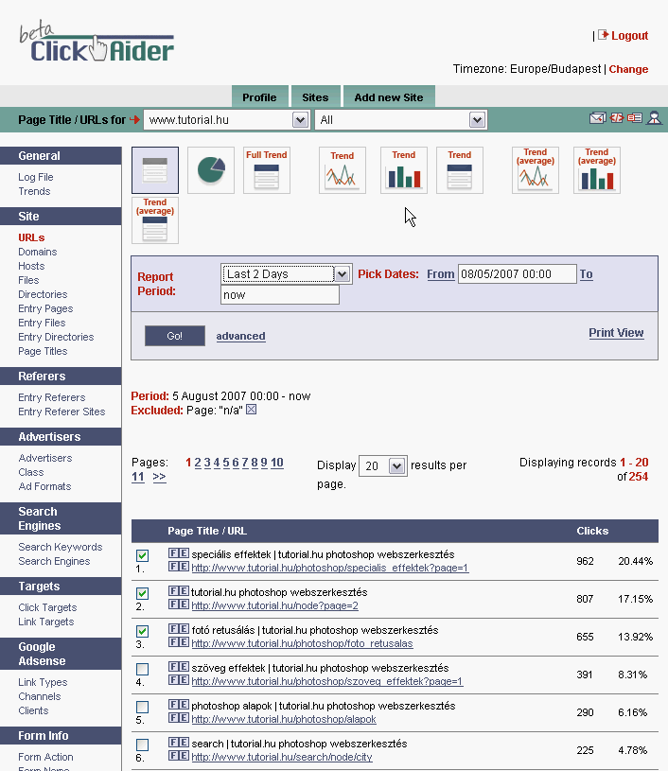Screen dimensions: 668x771
Task: Click the envelope mail icon in toolbar
Action: point(597,118)
